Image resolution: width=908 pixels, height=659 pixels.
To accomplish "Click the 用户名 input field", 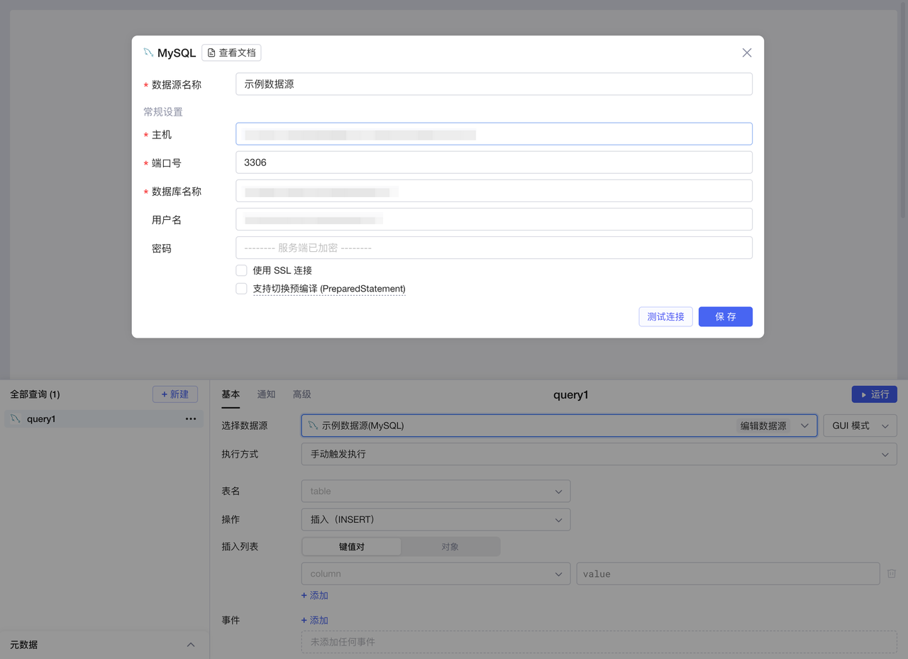I will (494, 219).
